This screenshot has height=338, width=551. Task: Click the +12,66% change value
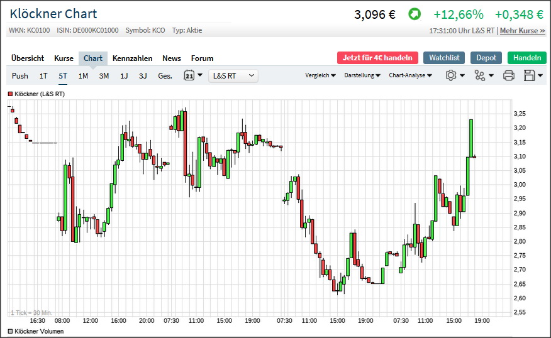coord(459,14)
